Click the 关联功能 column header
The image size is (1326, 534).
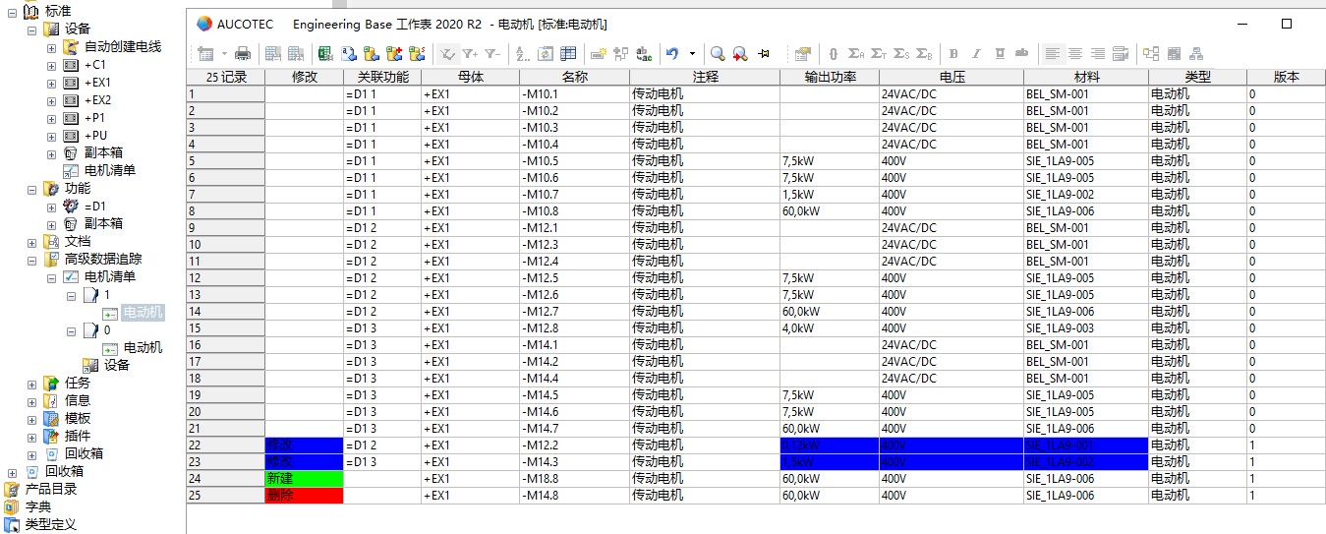tap(382, 77)
